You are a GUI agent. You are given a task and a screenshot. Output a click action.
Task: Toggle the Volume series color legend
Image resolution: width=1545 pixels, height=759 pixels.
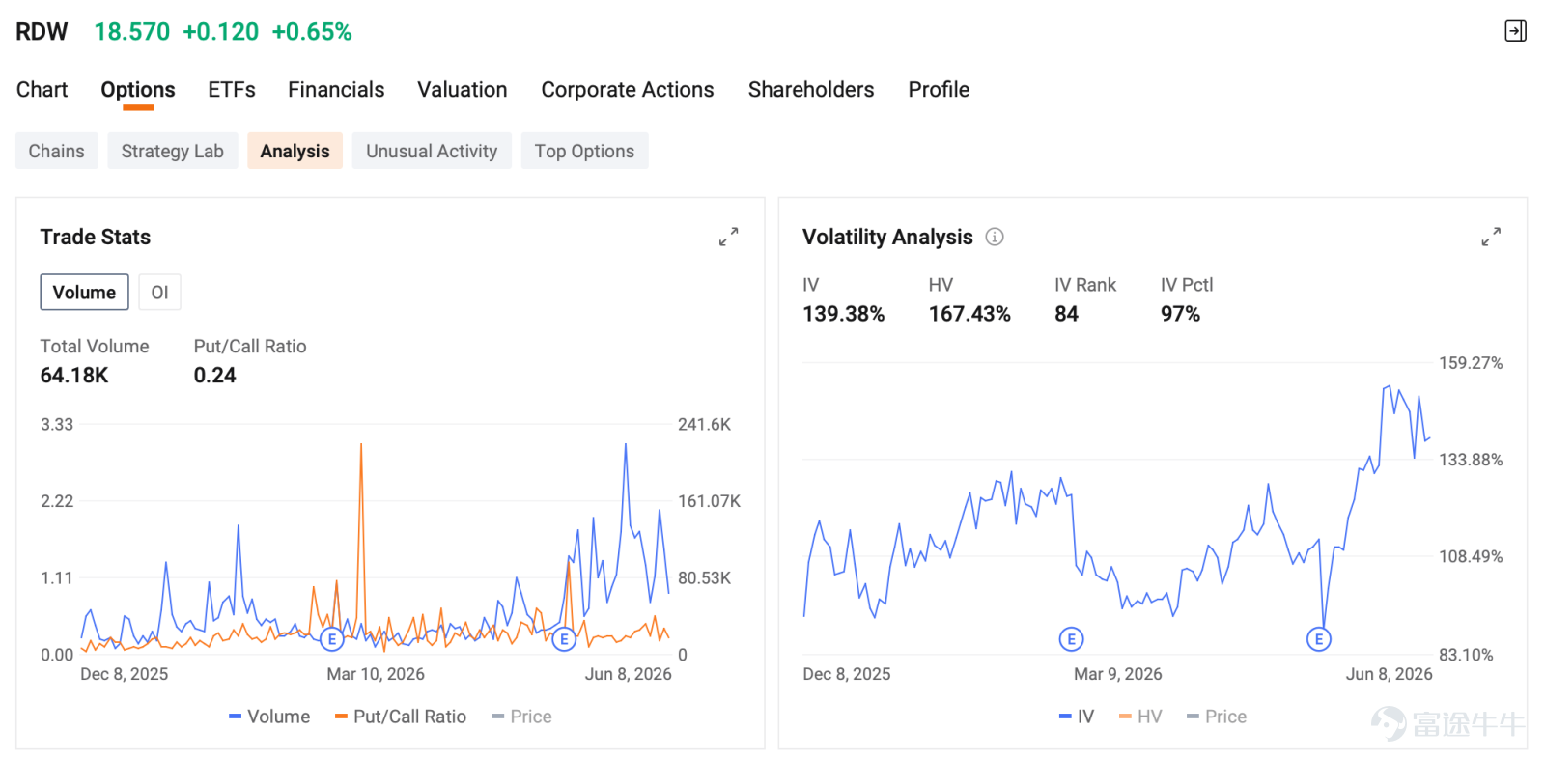tap(269, 717)
